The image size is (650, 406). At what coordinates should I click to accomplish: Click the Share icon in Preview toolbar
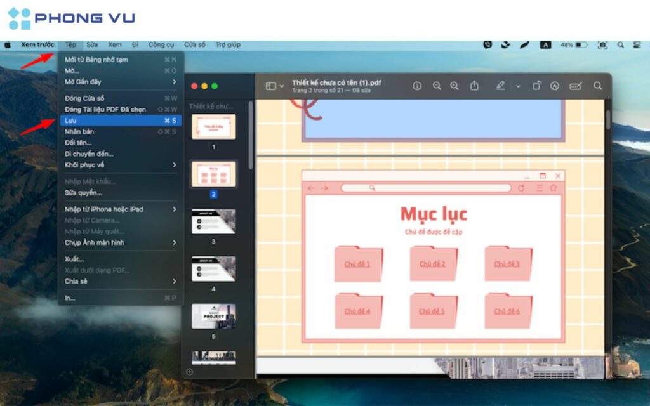tap(474, 86)
